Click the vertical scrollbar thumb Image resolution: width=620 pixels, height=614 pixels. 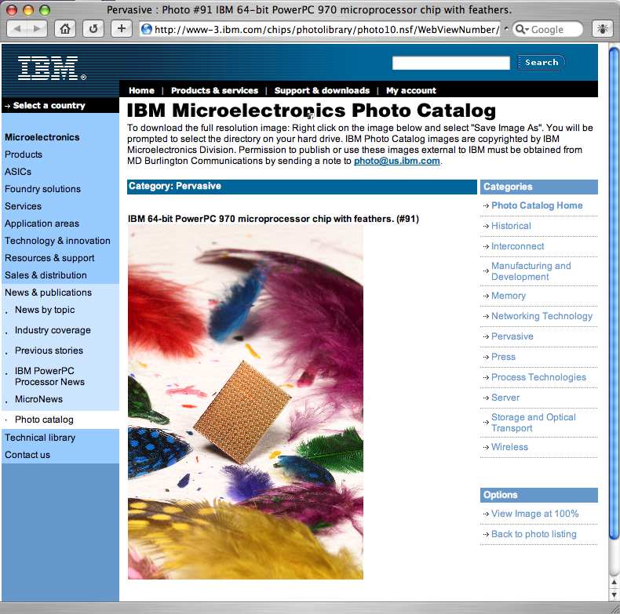coord(614,292)
